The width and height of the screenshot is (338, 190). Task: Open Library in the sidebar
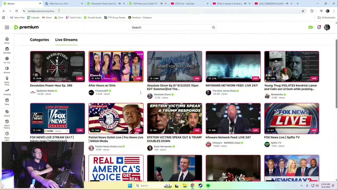7,113
